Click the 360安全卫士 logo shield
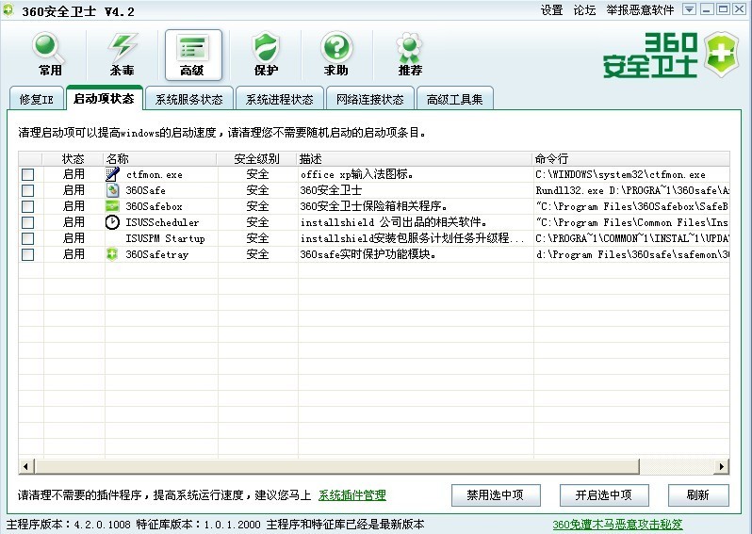This screenshot has height=534, width=752. click(721, 55)
